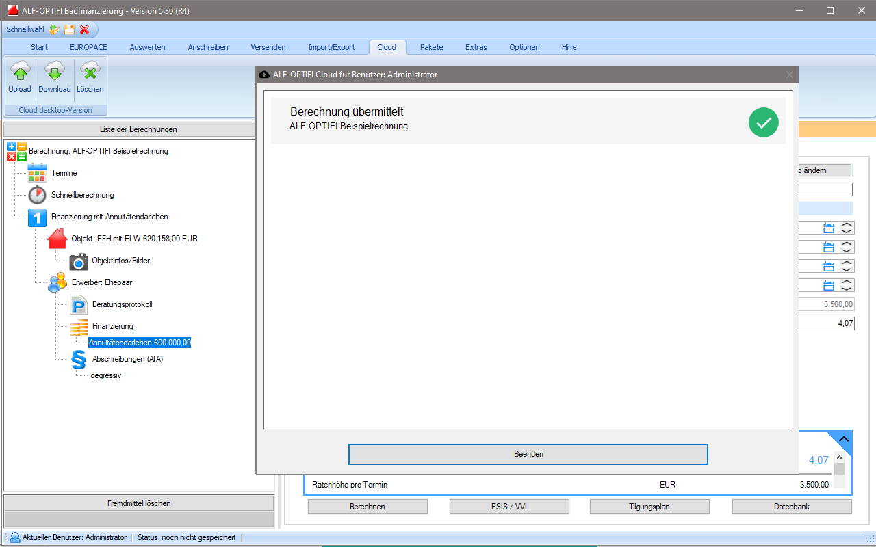Screen dimensions: 876x547
Task: Click the cloud icon in dialog title bar
Action: 264,75
